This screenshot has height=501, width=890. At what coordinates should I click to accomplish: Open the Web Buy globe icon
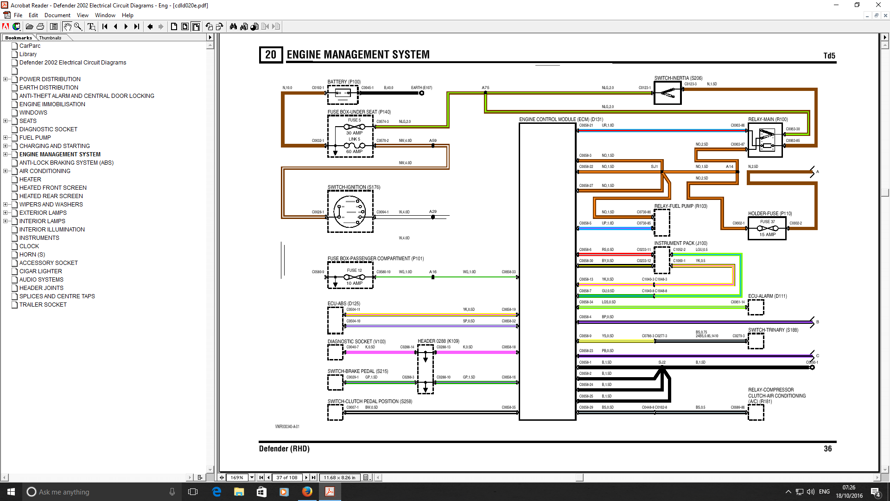pos(17,26)
